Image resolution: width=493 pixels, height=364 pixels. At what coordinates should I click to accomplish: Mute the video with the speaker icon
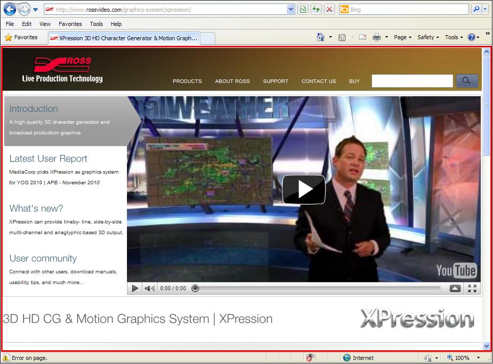(149, 288)
